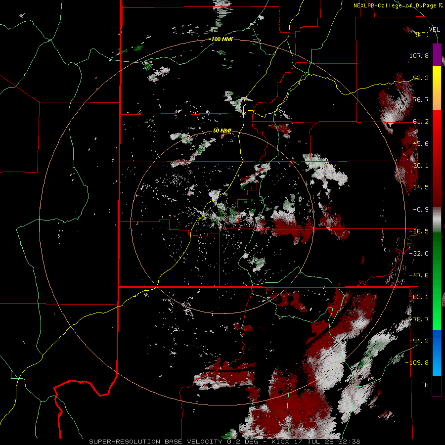
Task: Click the 100 NMI range ring label
Action: click(222, 39)
